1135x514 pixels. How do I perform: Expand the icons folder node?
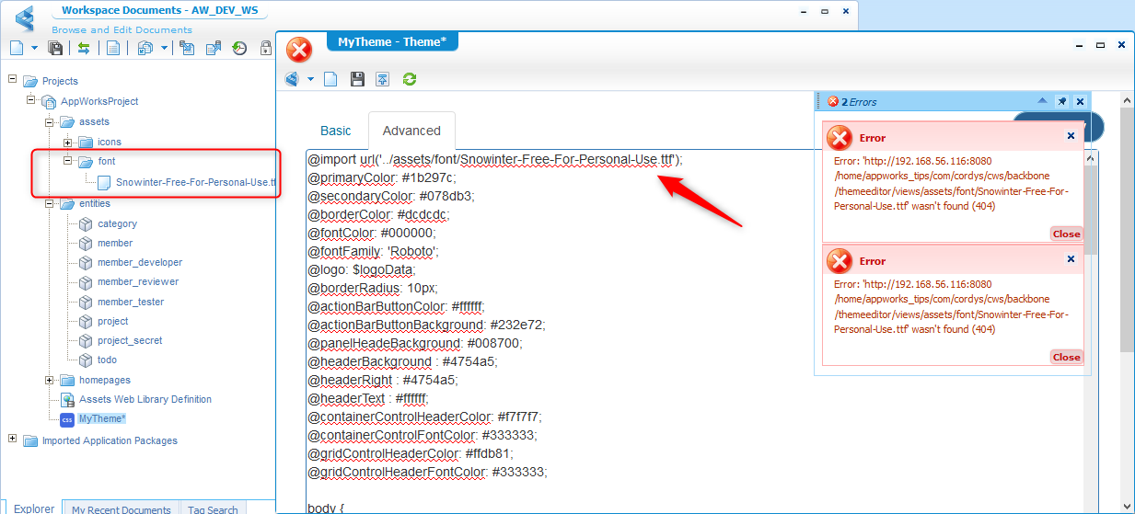click(68, 142)
